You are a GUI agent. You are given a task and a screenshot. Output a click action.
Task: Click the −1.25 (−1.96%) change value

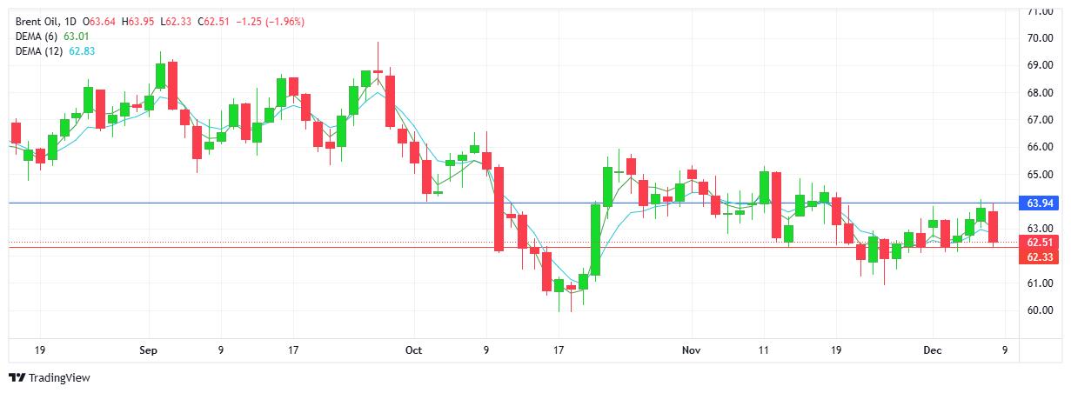point(268,21)
